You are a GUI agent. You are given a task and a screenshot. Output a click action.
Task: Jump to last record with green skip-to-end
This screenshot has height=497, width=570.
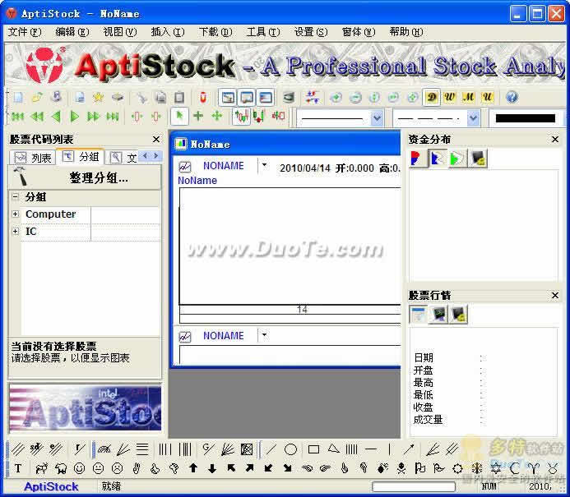click(x=113, y=117)
